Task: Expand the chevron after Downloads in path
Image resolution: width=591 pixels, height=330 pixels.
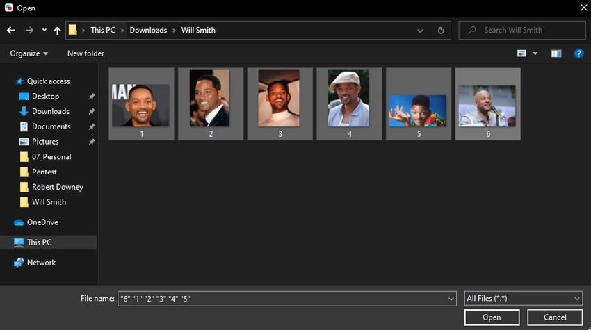Action: pos(174,30)
